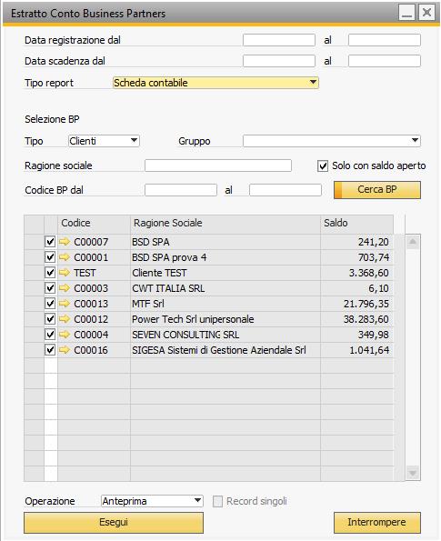
Task: Open link arrow for C00007 BSD SPA
Action: tap(65, 242)
